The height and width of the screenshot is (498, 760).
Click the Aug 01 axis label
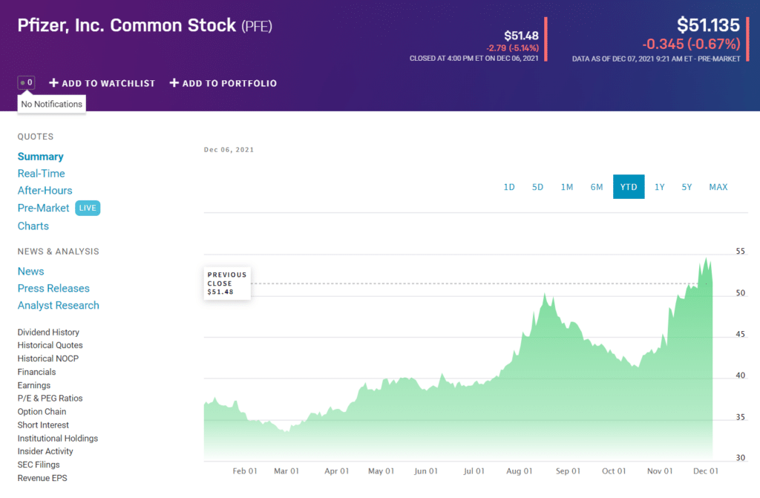click(519, 471)
